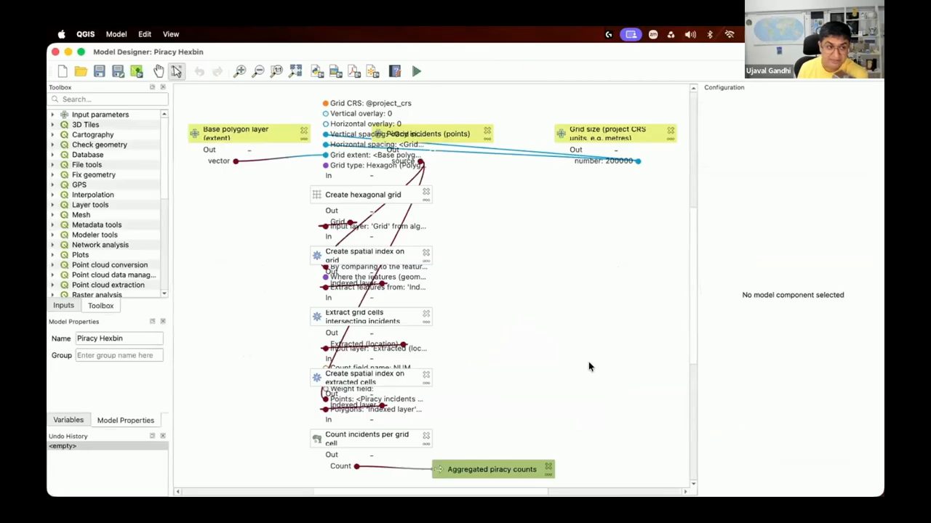The height and width of the screenshot is (523, 931).
Task: Save the current model
Action: click(x=99, y=71)
